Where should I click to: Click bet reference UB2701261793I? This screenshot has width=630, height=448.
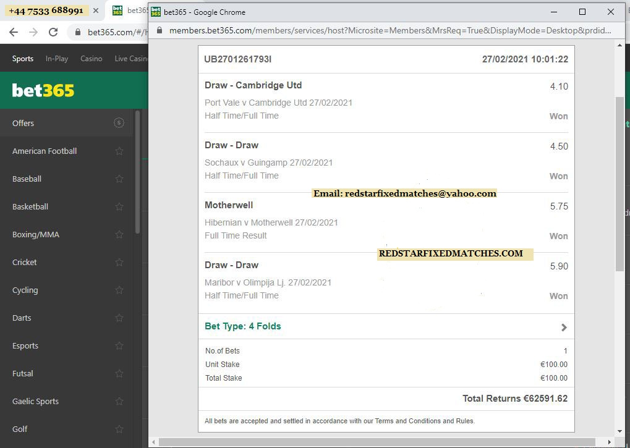[238, 59]
